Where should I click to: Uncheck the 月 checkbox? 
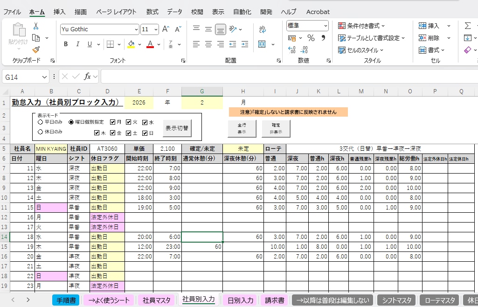pos(112,122)
